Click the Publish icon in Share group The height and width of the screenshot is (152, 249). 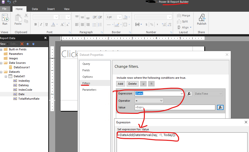(202, 19)
